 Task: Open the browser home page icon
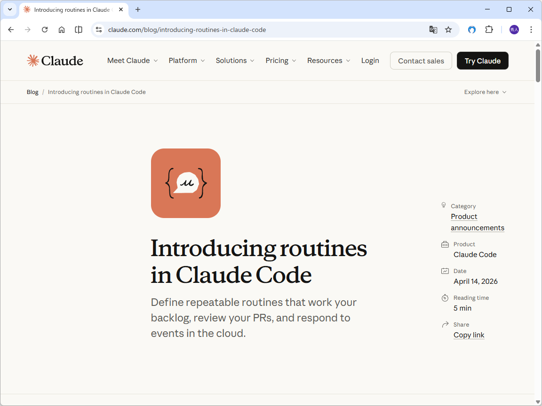pos(62,30)
